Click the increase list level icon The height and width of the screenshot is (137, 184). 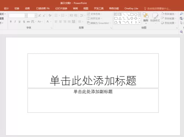pos(76,15)
